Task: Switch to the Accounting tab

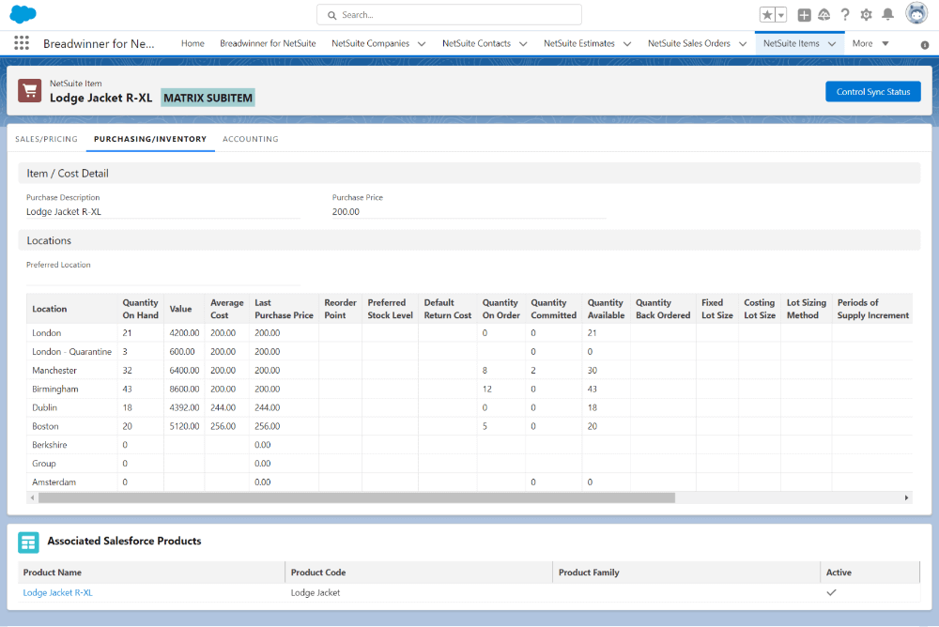Action: coord(250,138)
